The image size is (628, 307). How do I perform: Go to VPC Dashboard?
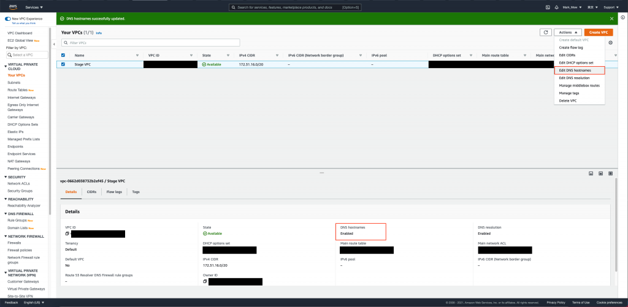(20, 33)
